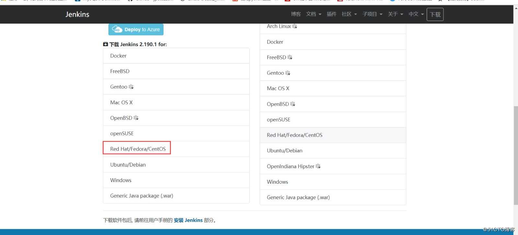Select Mac OS X in left list
Image resolution: width=518 pixels, height=235 pixels.
tap(176, 102)
